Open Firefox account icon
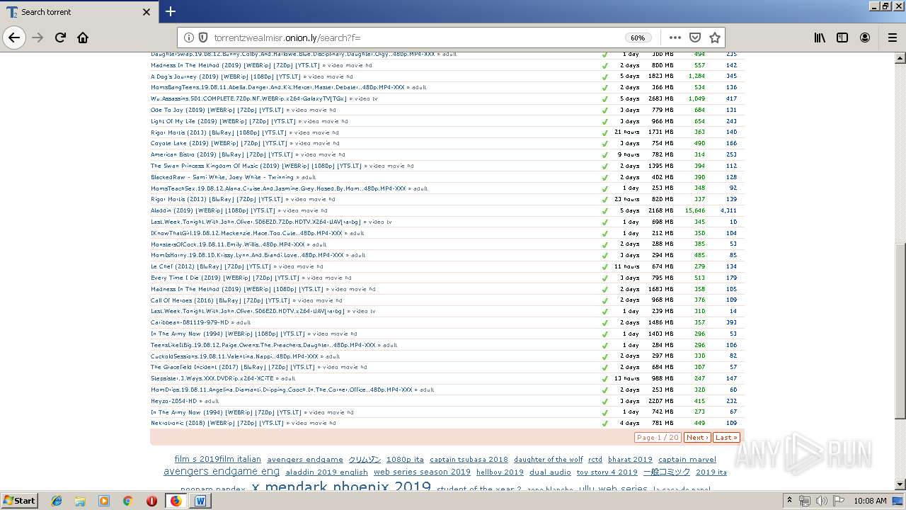906x510 pixels. [865, 38]
